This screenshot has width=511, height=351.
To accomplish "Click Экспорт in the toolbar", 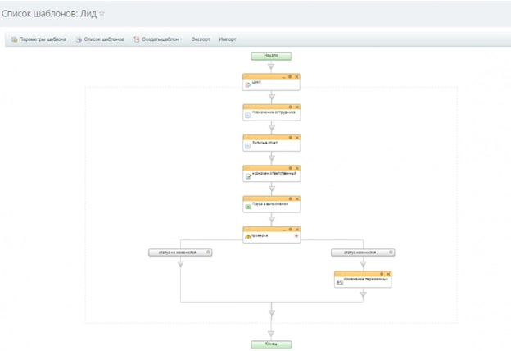I will [201, 39].
